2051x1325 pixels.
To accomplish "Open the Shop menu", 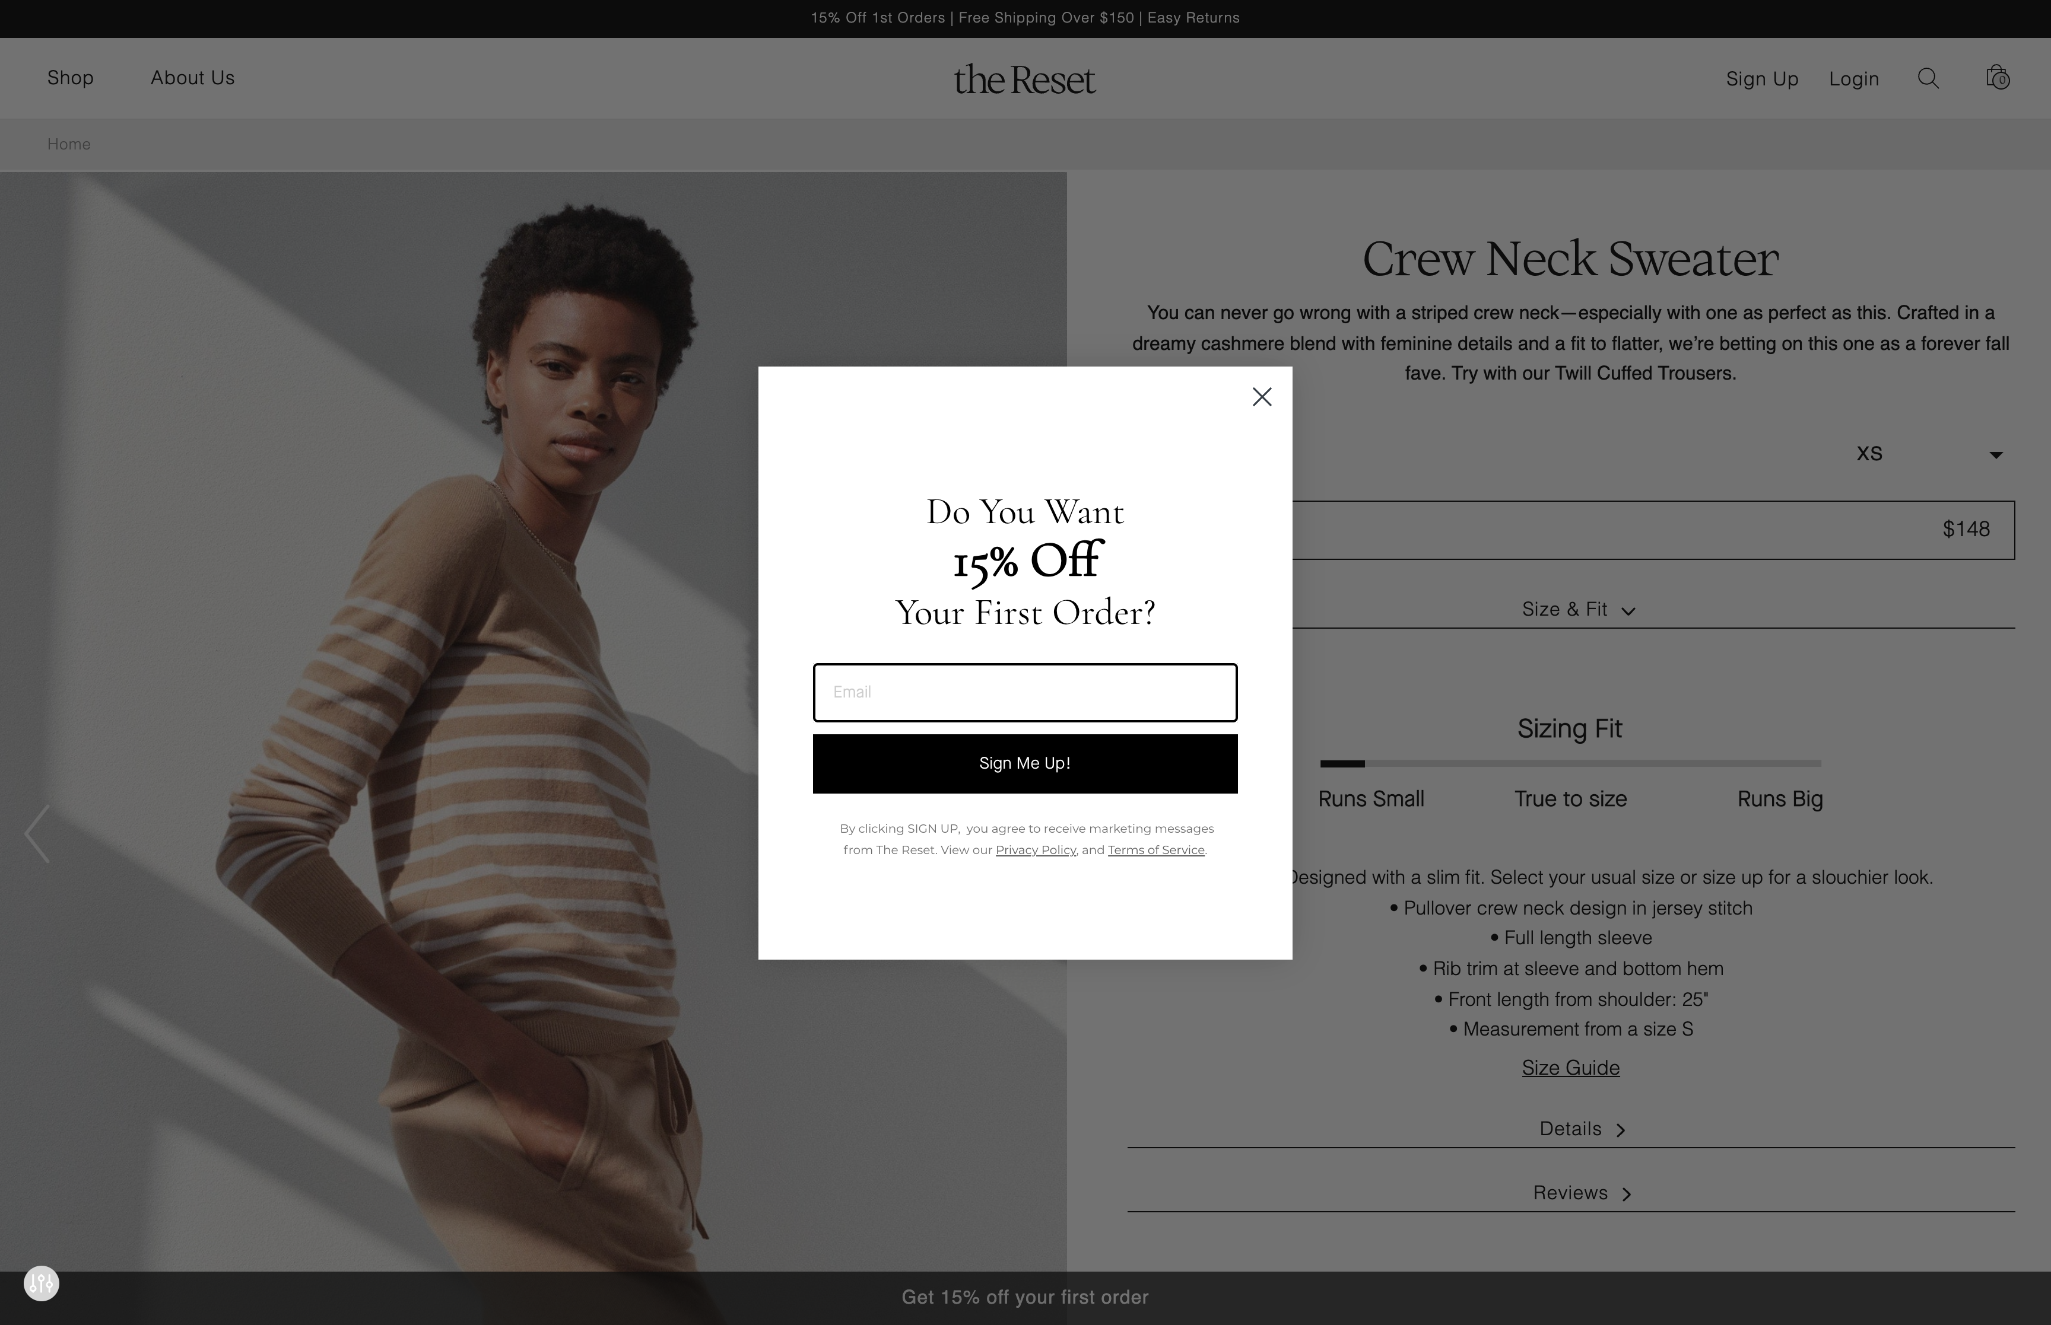I will (x=69, y=78).
